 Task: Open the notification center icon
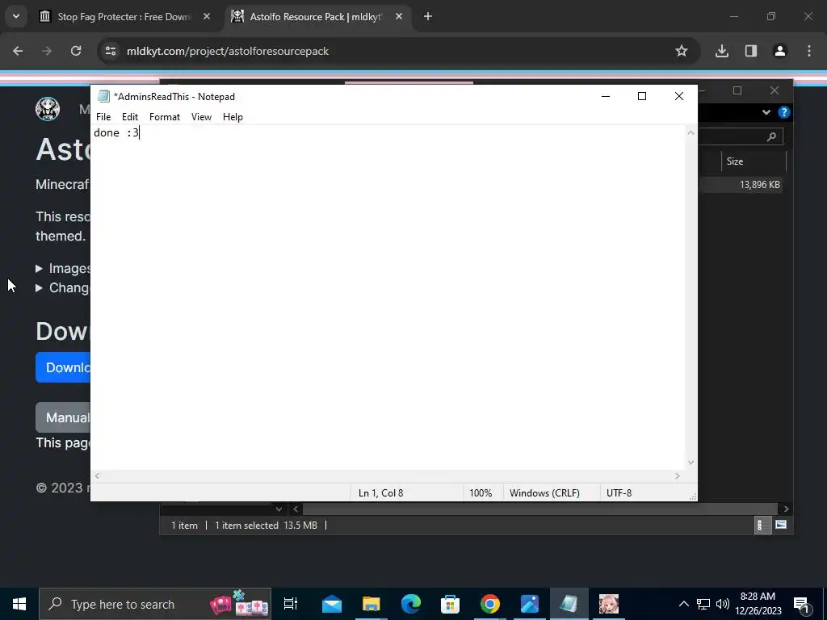pyautogui.click(x=802, y=604)
